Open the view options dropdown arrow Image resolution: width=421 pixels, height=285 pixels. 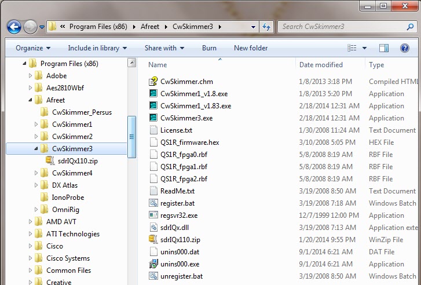[x=364, y=48]
